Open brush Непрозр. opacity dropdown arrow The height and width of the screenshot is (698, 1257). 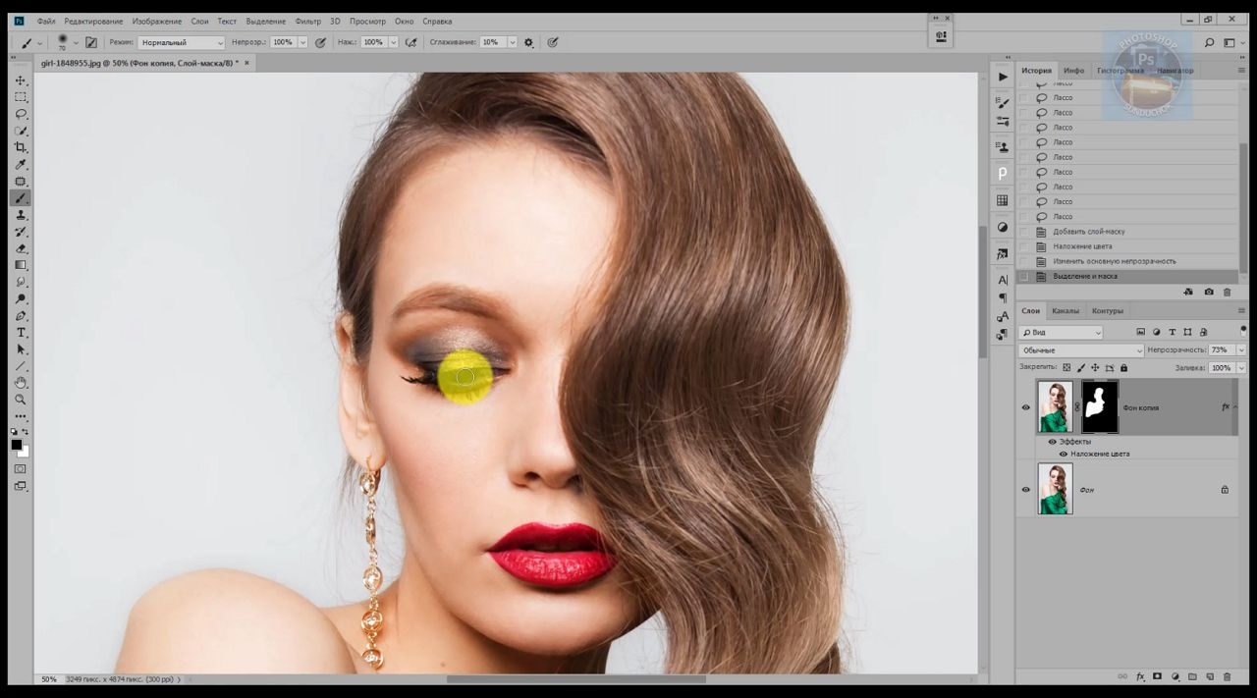(x=302, y=42)
